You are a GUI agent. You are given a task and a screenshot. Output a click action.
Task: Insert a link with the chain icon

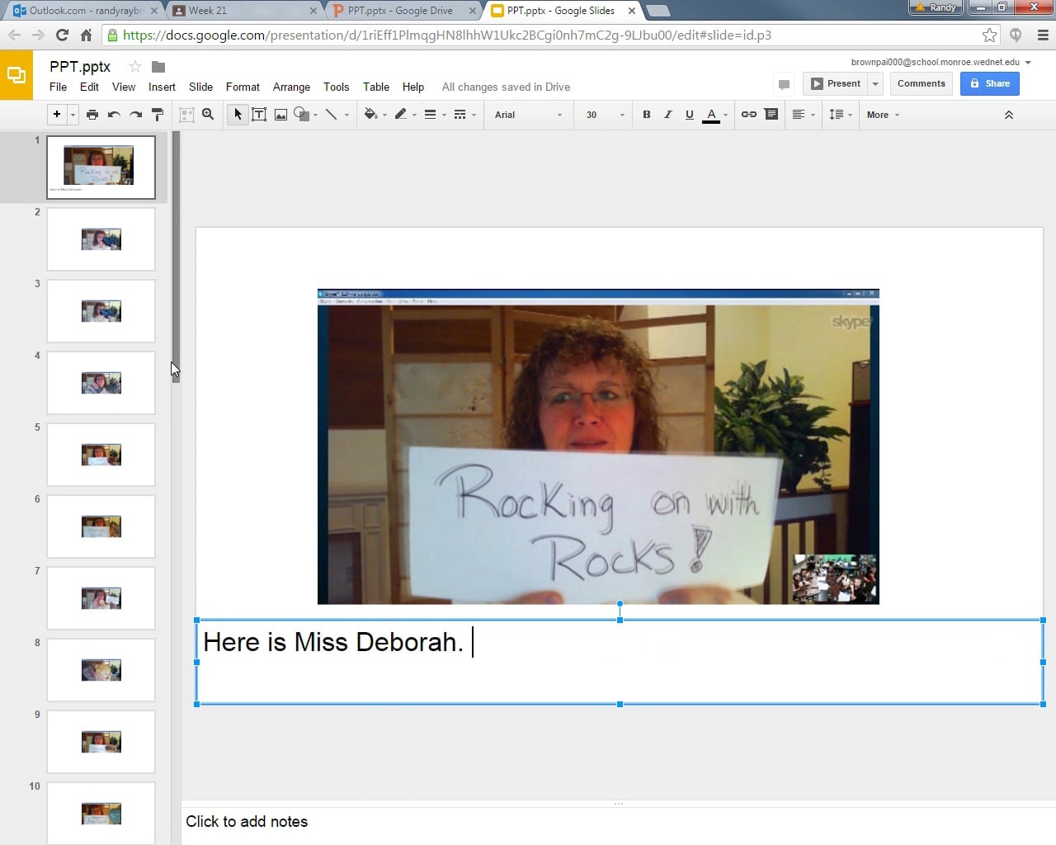pos(749,115)
